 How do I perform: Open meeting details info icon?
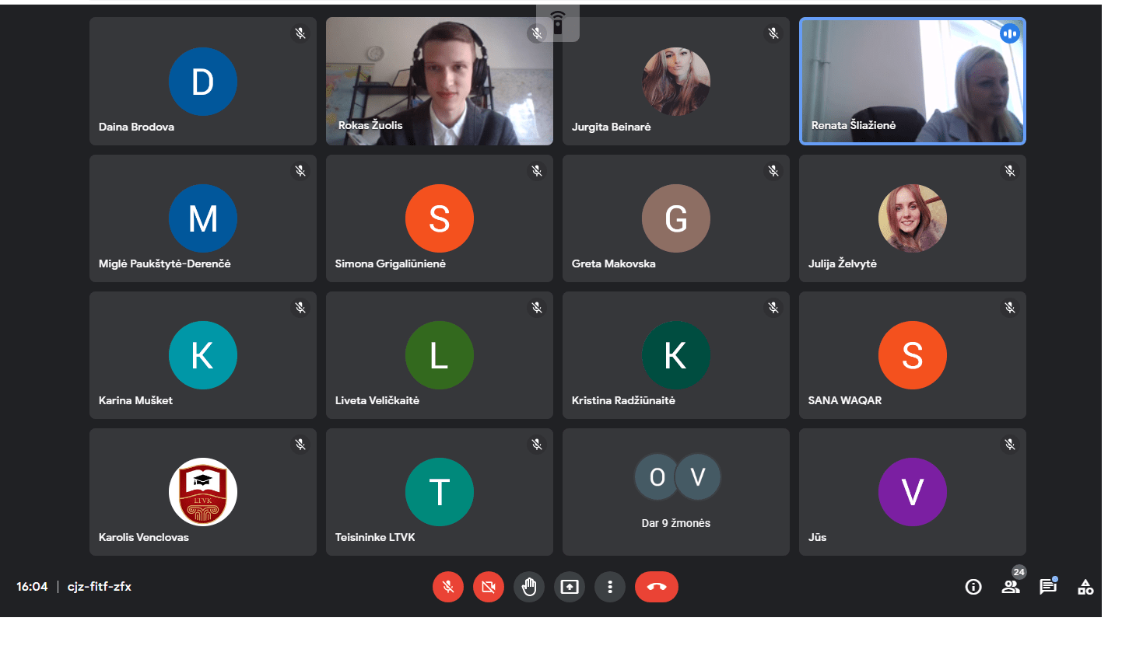[973, 587]
